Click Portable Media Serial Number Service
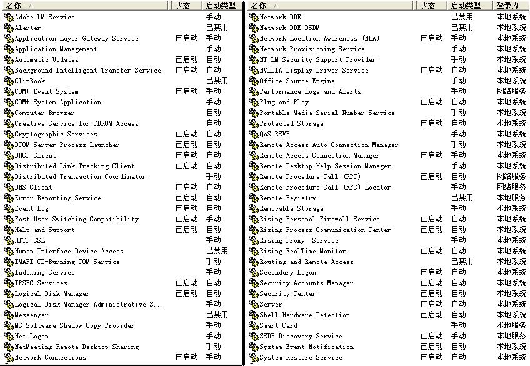The height and width of the screenshot is (366, 530). (x=327, y=113)
